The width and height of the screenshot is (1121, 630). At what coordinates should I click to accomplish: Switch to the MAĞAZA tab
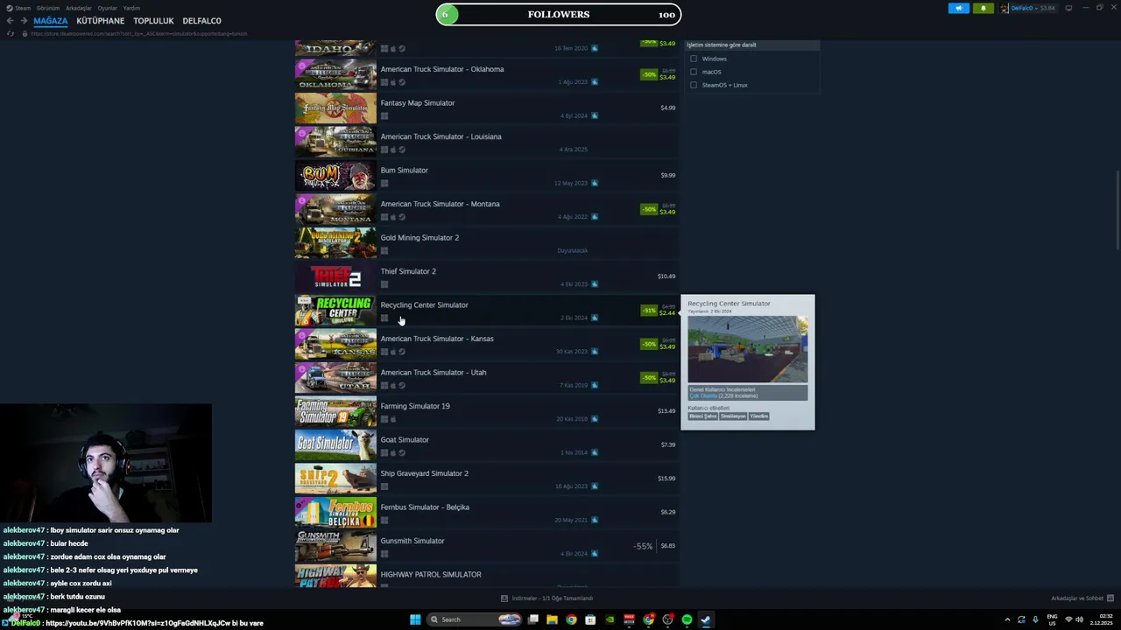51,21
